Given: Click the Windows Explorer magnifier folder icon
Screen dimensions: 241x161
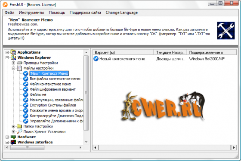Looking at the screenshot, I should coord(13,58).
